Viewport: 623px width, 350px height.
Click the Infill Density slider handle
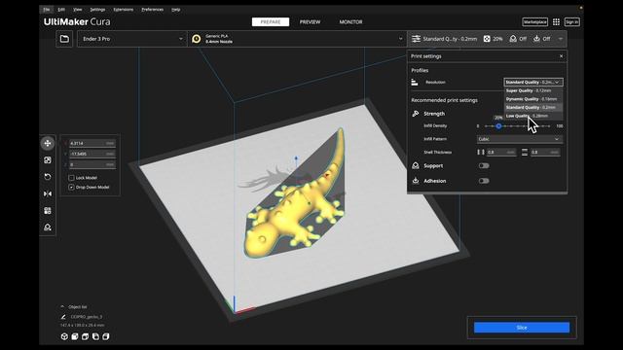[498, 126]
